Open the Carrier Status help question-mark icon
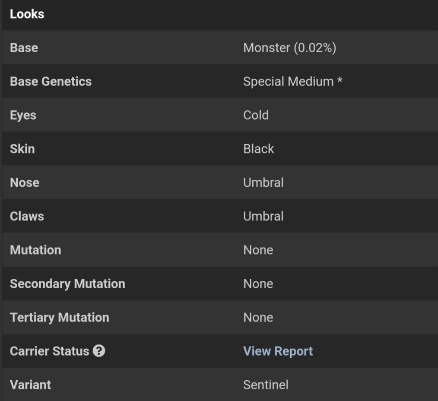Image resolution: width=438 pixels, height=401 pixels. (99, 351)
